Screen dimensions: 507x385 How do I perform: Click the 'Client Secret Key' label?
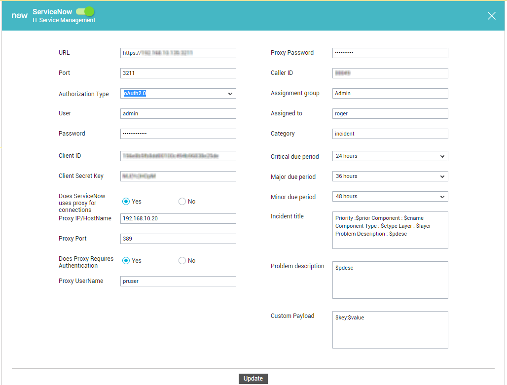click(x=81, y=176)
